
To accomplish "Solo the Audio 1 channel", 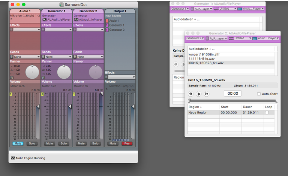I will click(x=32, y=143).
